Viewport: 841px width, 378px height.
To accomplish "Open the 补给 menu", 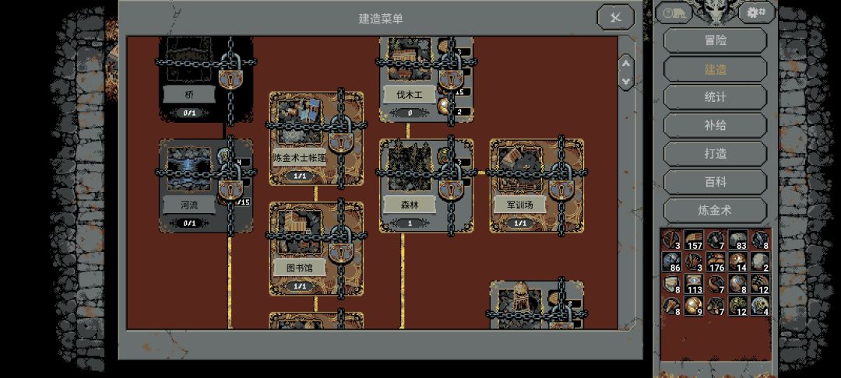I will pos(715,125).
